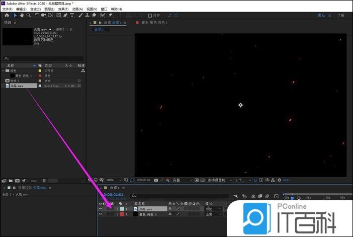Open the viewer zoom 100% dropdown

click(113, 180)
